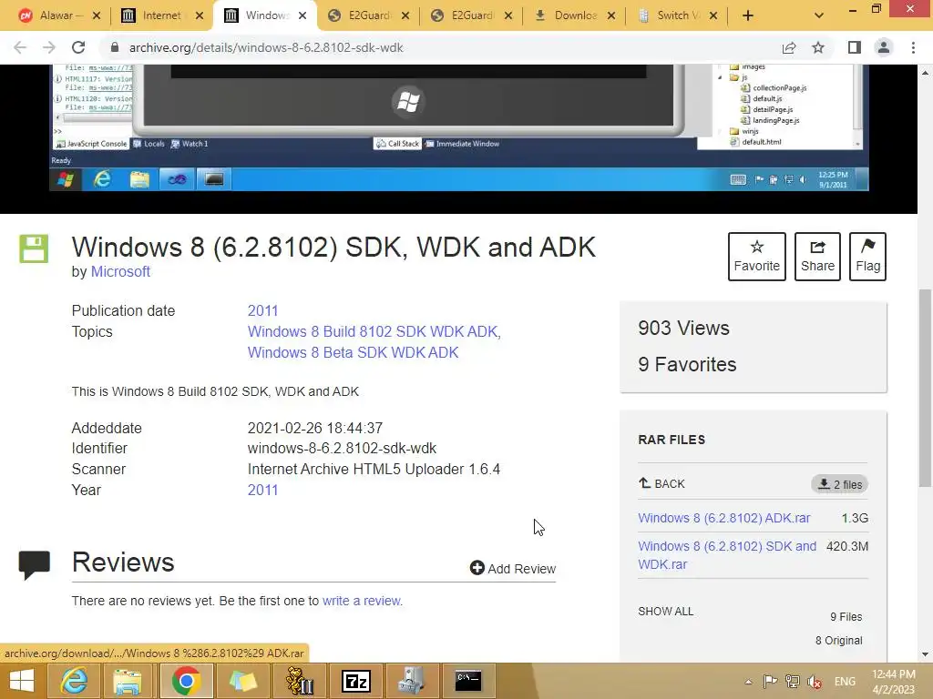Download Windows 8 (6.2.8102) ADK.rar
The width and height of the screenshot is (933, 699).
724,518
